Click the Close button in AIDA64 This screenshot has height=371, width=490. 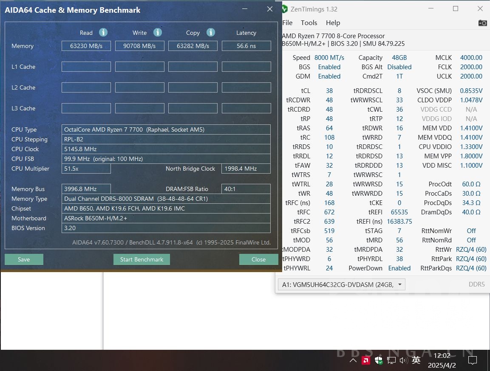point(258,259)
